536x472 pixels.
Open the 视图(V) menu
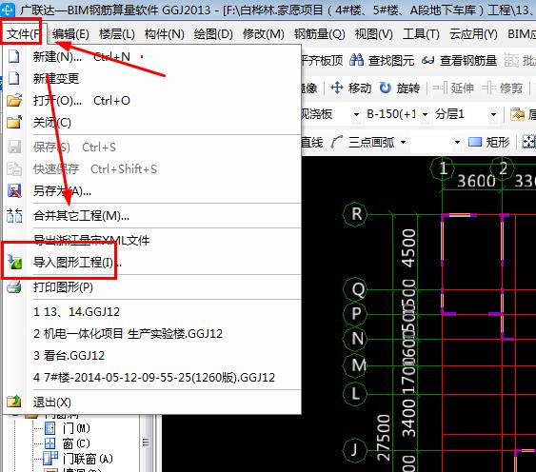pos(373,34)
